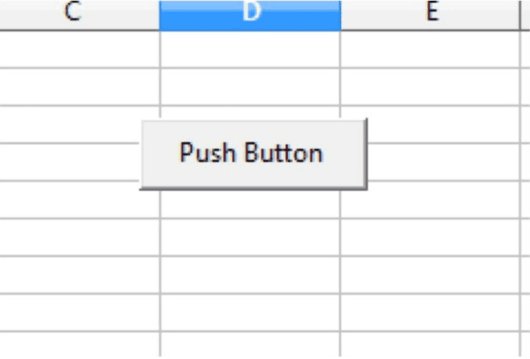Pick column E cell in sixth visible row
The width and height of the screenshot is (530, 359).
(x=430, y=237)
